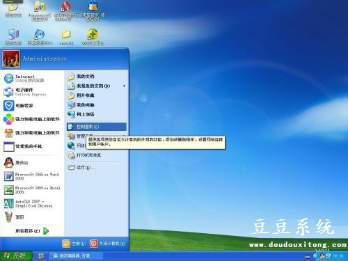
Task: Click the Administrator user name
Action: (x=45, y=58)
